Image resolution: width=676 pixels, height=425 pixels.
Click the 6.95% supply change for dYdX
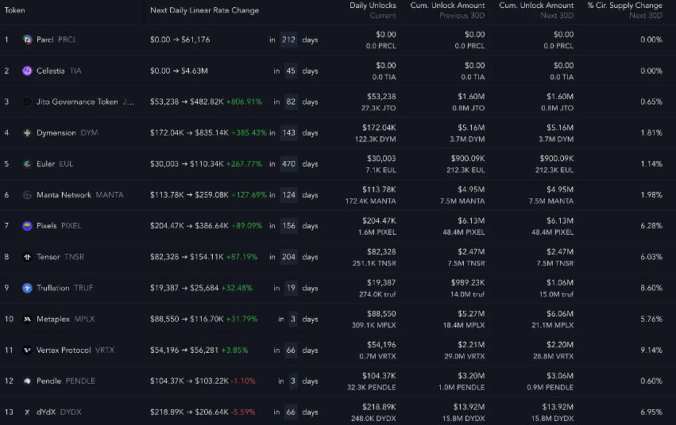651,412
